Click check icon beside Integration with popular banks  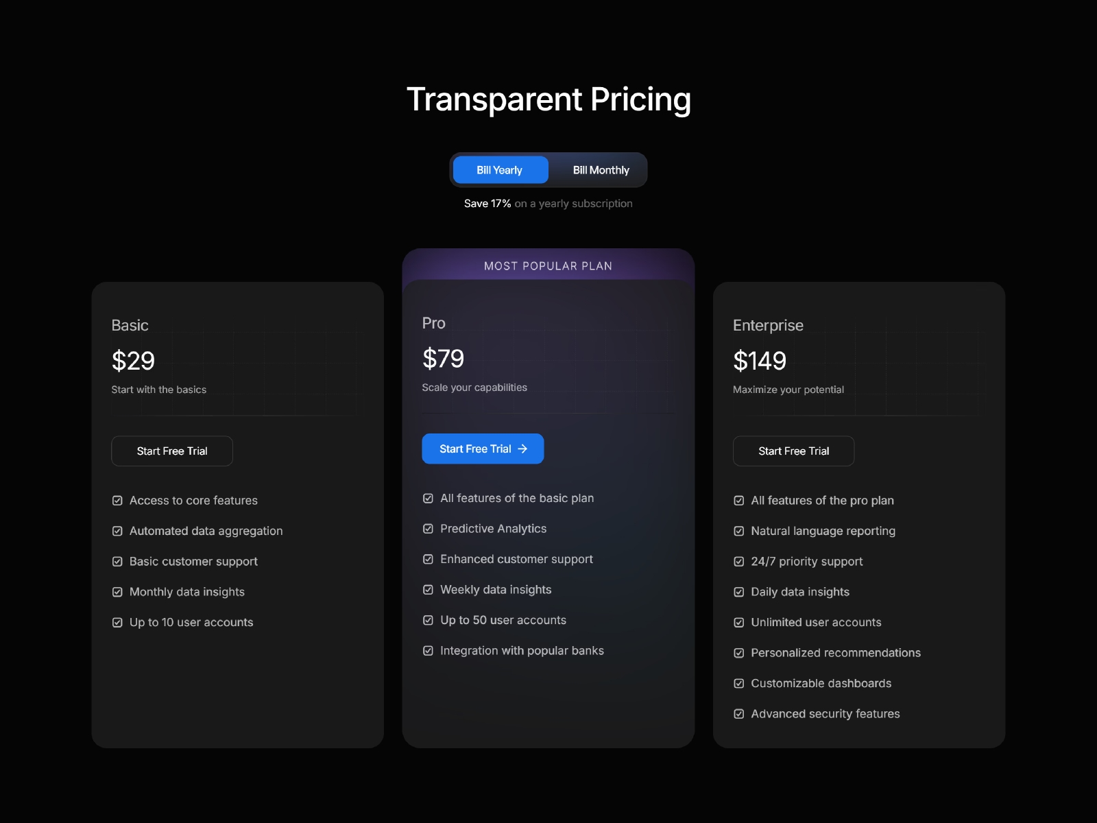click(x=428, y=651)
